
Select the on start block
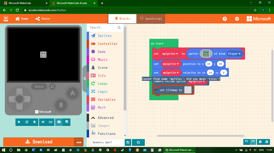pos(157,43)
